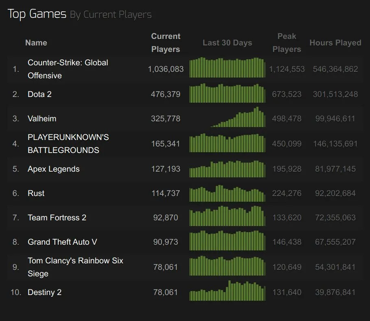Click the Hours Played column header

pos(335,43)
